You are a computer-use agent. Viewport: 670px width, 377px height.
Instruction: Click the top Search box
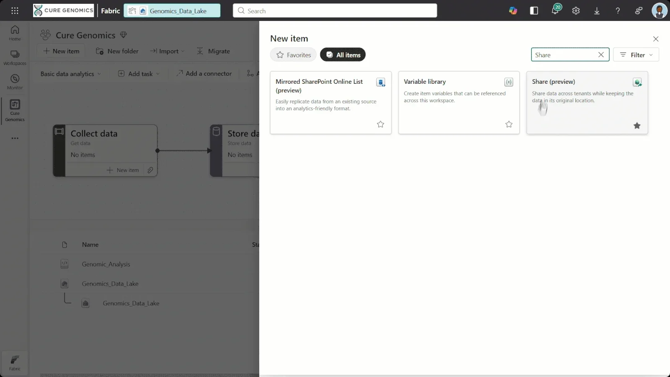335,11
